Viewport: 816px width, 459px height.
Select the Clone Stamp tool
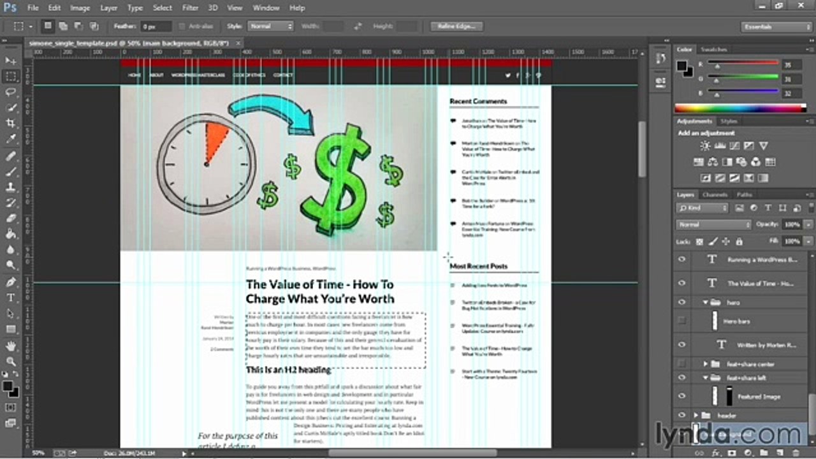tap(11, 187)
